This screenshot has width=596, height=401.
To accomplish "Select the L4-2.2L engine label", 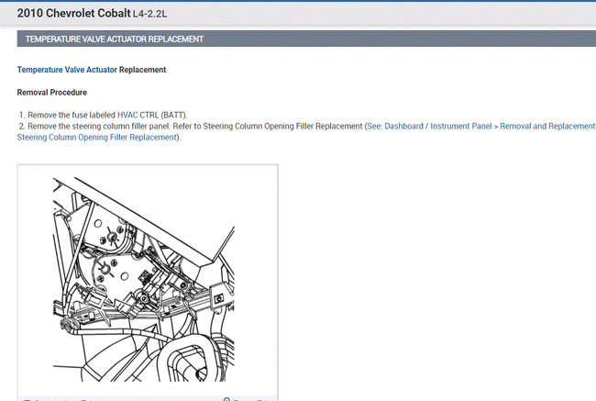I will point(149,15).
